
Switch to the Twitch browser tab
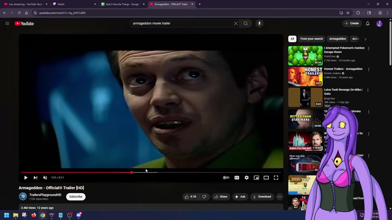(74, 4)
